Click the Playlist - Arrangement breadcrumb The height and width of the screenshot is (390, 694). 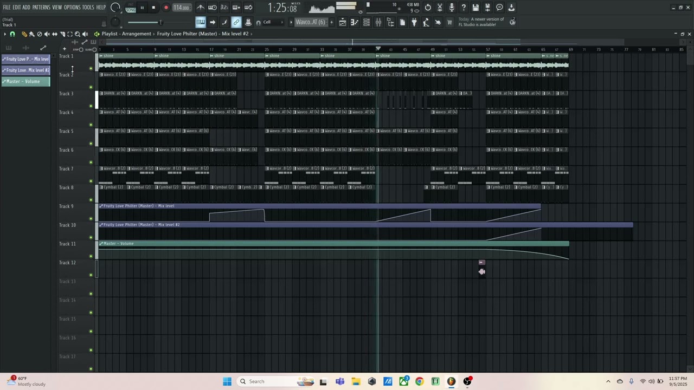tap(126, 34)
